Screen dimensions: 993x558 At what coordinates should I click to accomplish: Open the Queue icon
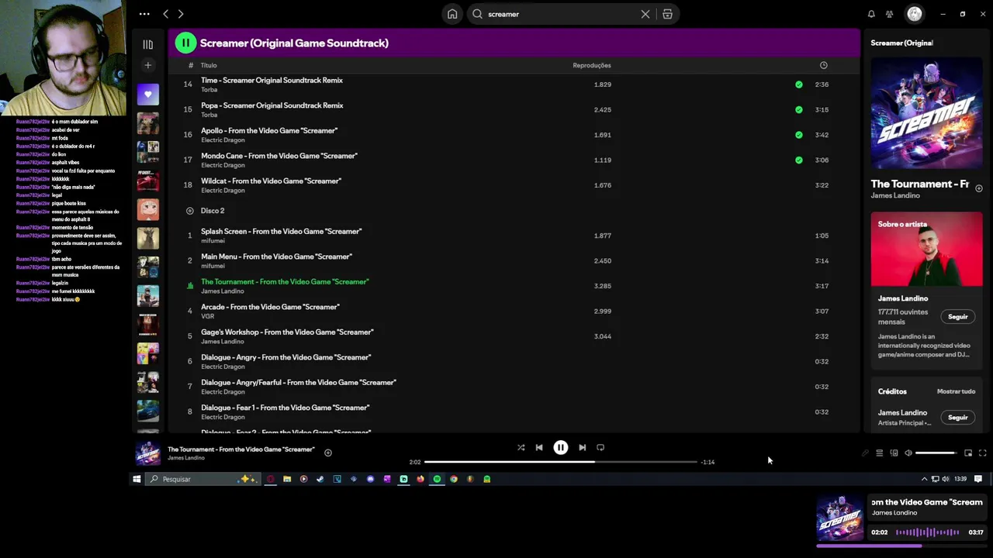879,453
